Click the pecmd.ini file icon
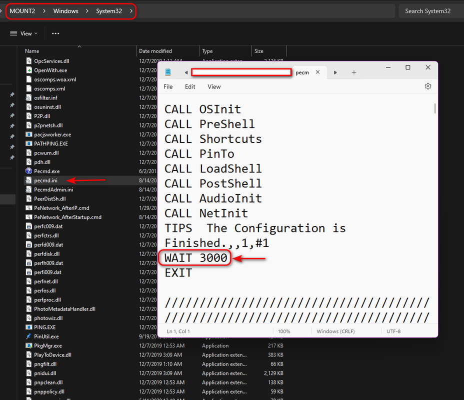 tap(28, 180)
